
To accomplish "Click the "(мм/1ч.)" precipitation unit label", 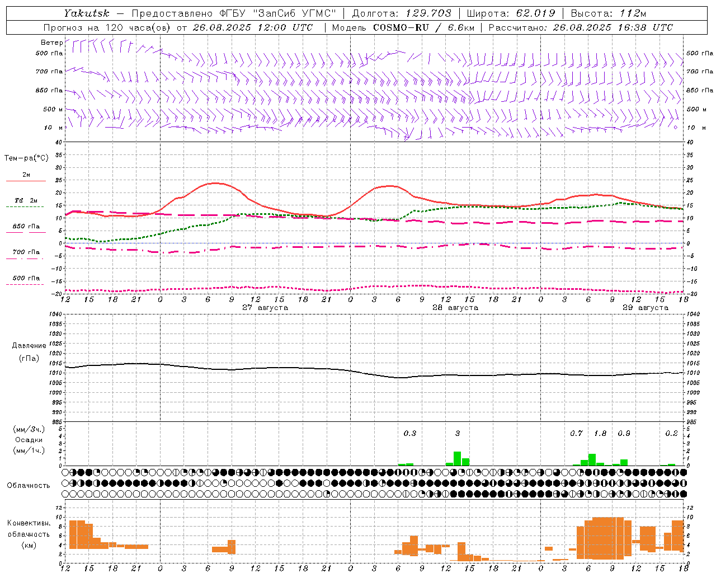I will tap(29, 450).
